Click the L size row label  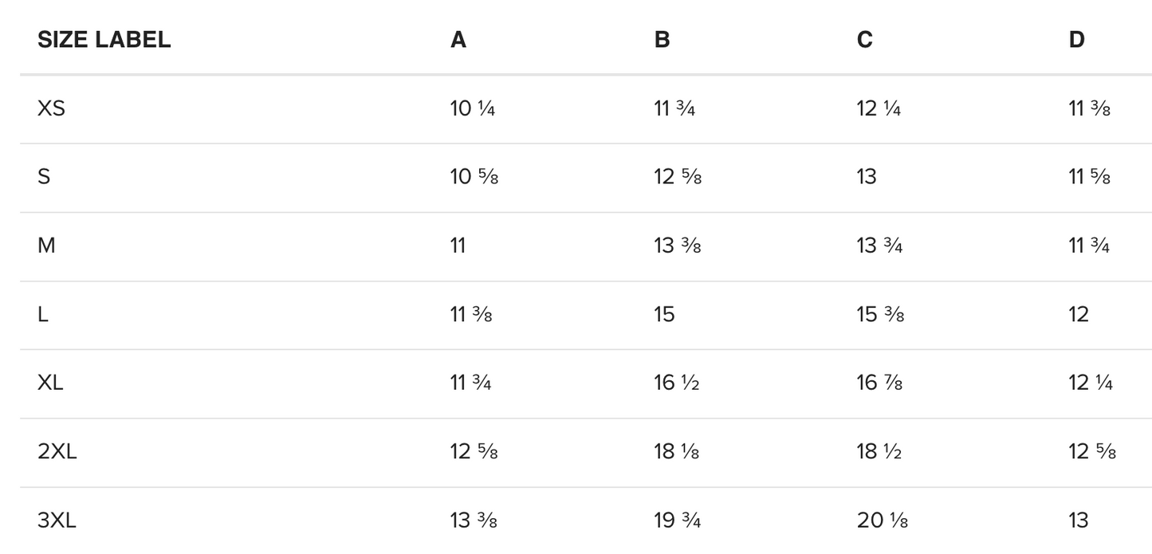point(43,314)
